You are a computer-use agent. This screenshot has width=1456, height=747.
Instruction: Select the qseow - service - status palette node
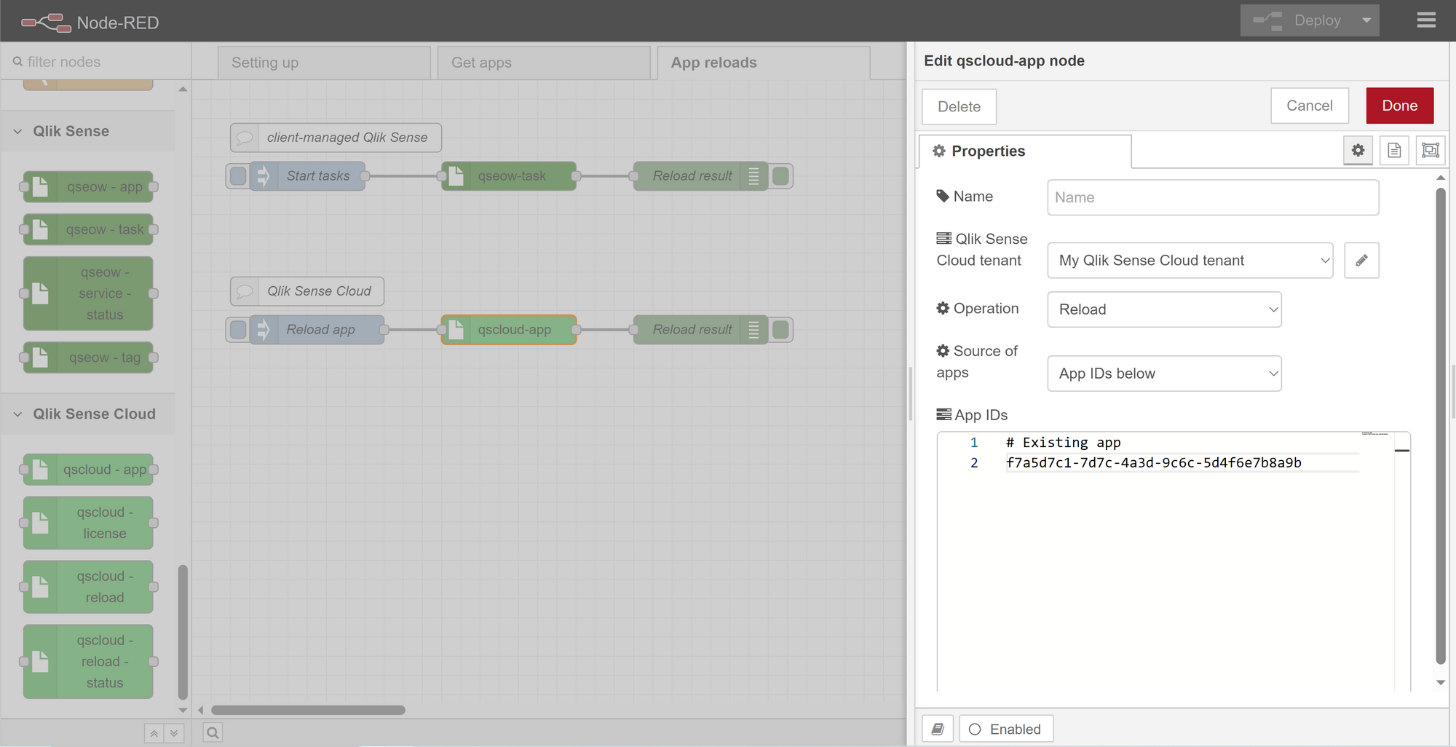88,293
